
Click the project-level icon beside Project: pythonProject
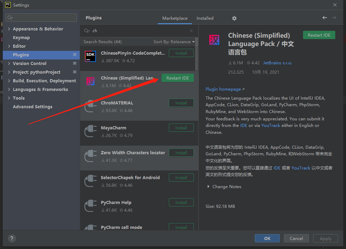[75, 72]
